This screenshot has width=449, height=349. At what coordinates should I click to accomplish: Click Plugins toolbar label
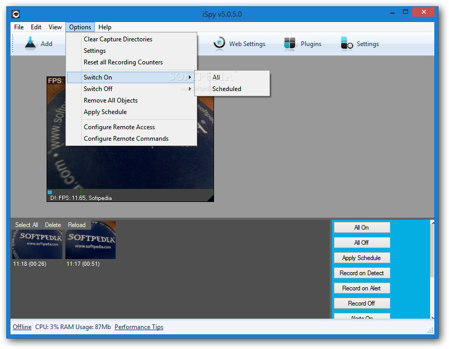click(311, 44)
